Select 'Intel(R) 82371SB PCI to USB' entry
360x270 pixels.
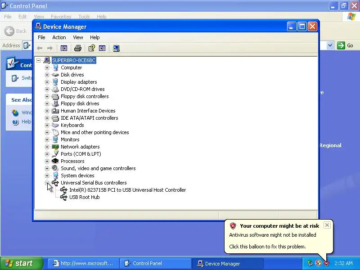click(x=128, y=190)
